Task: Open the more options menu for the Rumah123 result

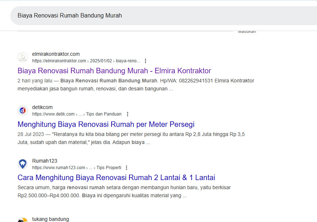Action: coord(127,168)
